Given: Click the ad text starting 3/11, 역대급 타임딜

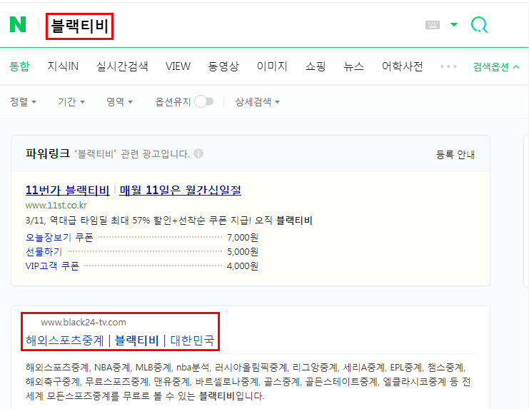Looking at the screenshot, I should pyautogui.click(x=168, y=221).
